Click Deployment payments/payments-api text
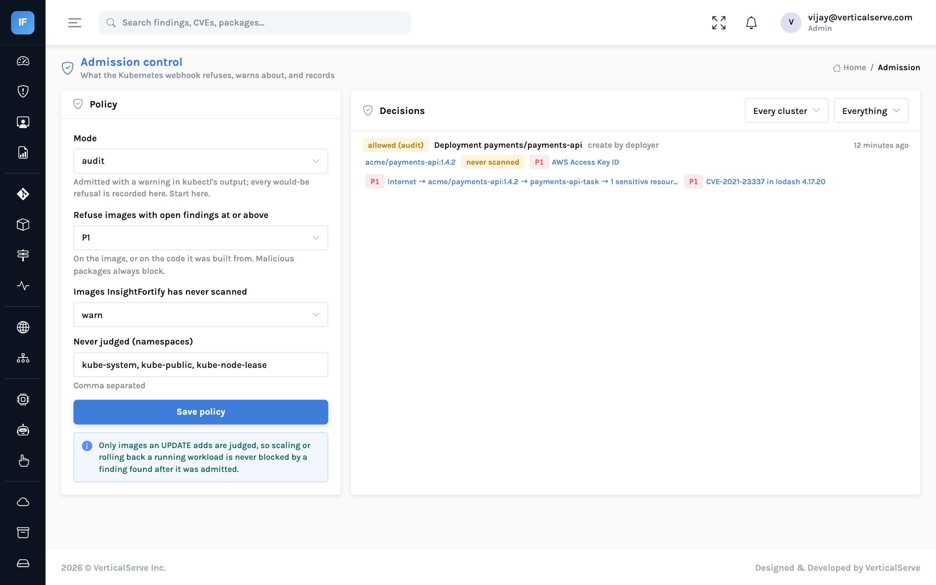This screenshot has height=585, width=936. 508,145
